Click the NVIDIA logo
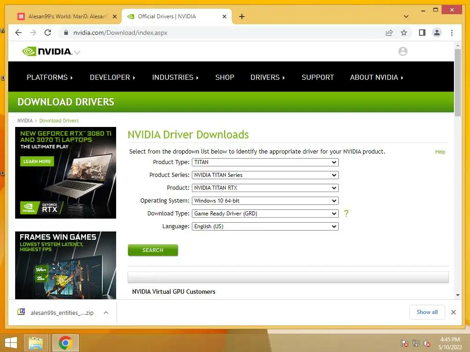 [x=48, y=51]
